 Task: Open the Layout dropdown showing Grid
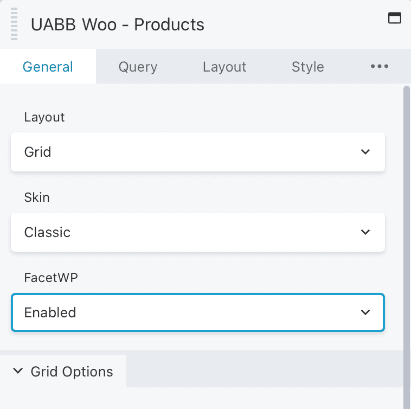(x=198, y=152)
